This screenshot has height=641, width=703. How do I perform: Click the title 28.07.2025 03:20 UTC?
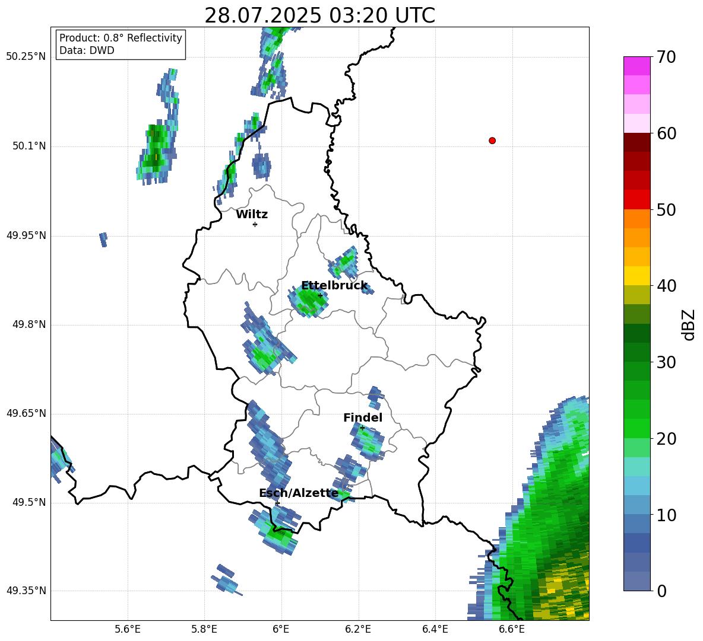[319, 15]
